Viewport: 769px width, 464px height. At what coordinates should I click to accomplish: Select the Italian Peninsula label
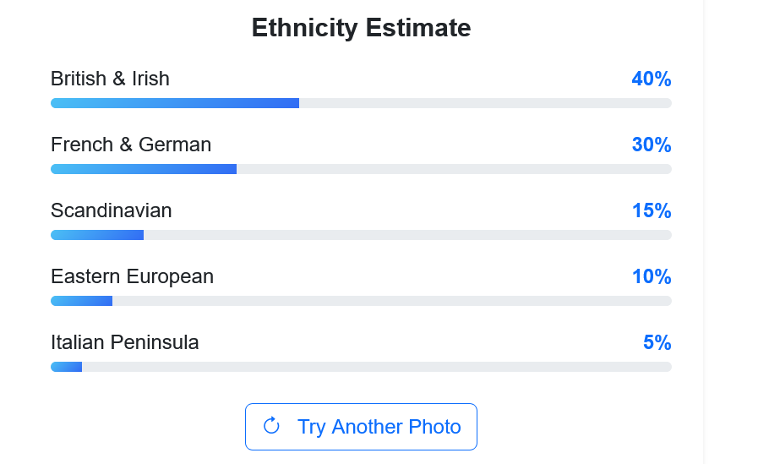pos(125,342)
